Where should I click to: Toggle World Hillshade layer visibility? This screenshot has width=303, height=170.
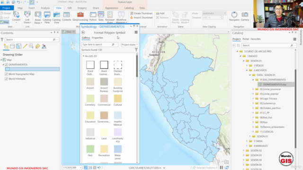(6, 79)
